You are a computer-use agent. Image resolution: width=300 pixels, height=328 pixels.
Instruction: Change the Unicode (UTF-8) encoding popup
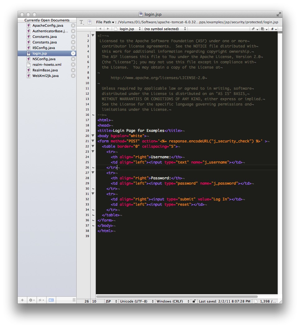137,301
